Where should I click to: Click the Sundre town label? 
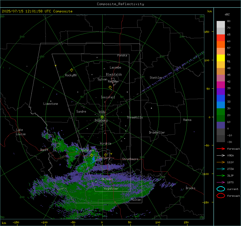(x=81, y=112)
